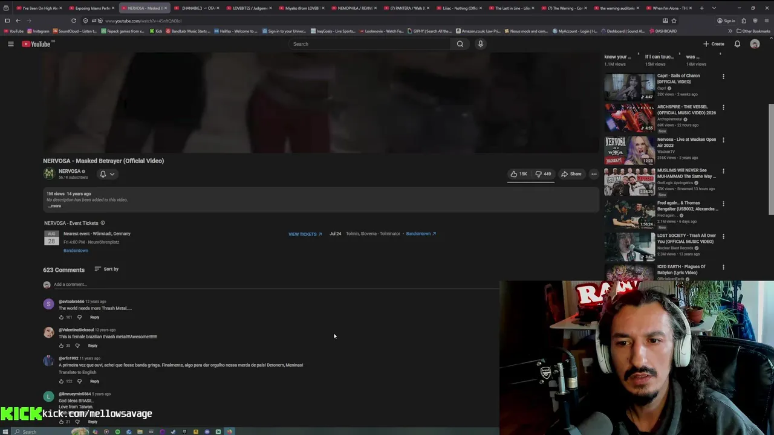
Task: Switch to Exposing Islams tab
Action: 92,8
